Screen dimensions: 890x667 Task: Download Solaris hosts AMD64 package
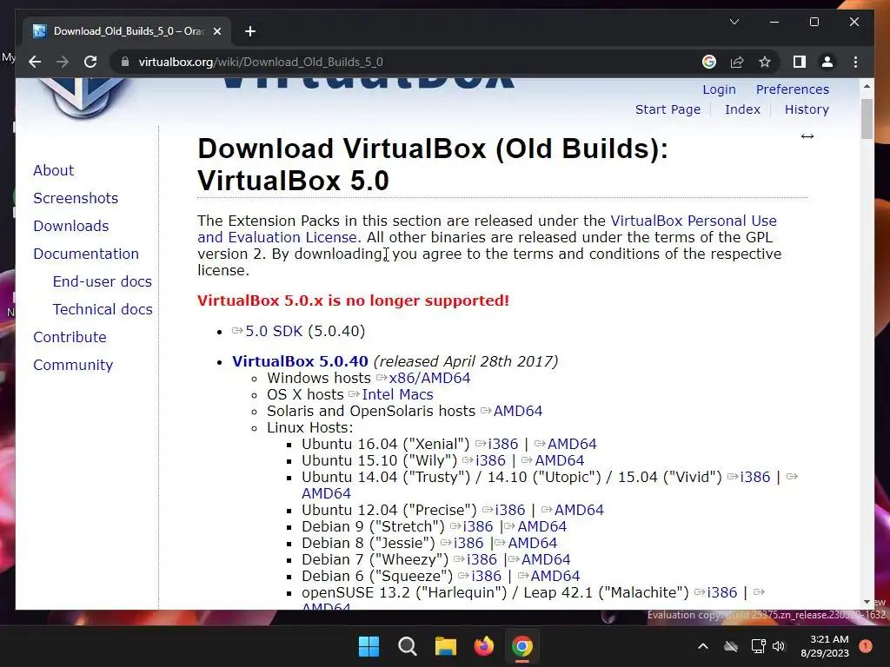click(518, 411)
